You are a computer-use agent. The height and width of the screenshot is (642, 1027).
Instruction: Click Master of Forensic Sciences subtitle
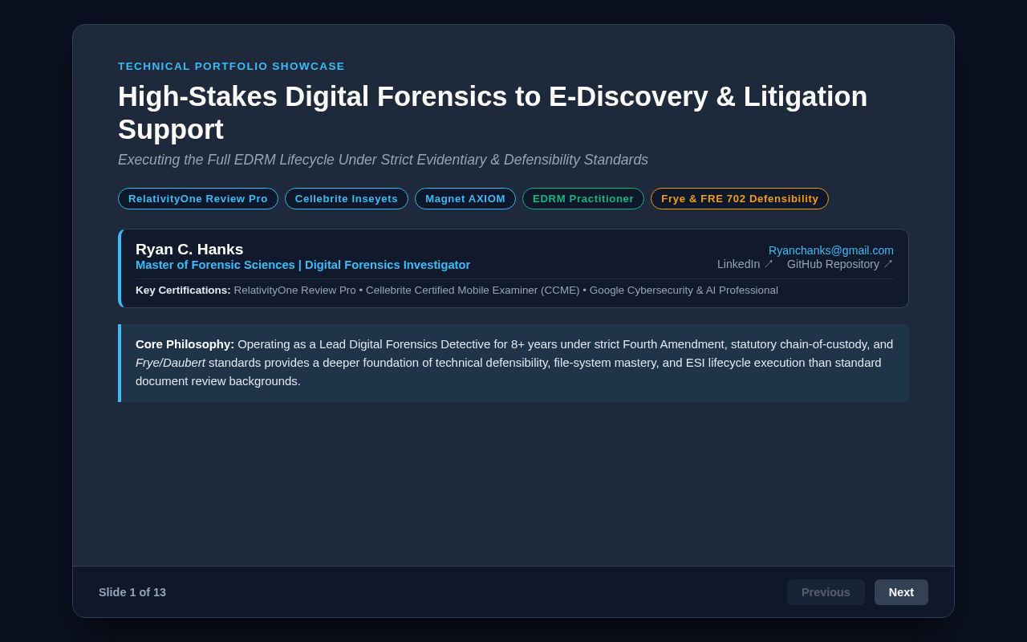pyautogui.click(x=302, y=265)
